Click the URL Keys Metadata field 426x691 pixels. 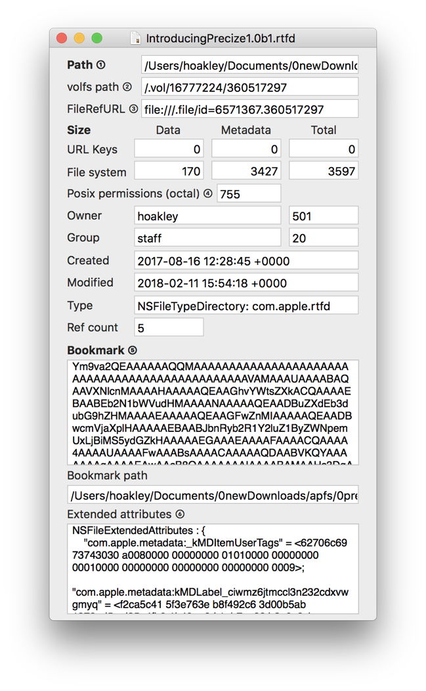(246, 149)
